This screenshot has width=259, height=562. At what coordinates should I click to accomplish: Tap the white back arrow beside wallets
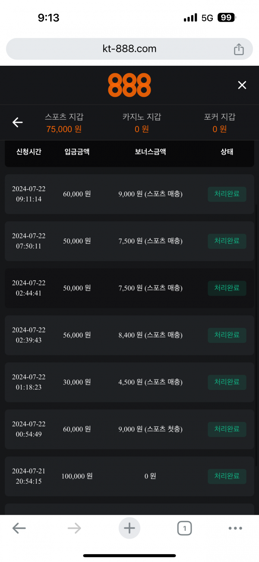[x=17, y=123]
